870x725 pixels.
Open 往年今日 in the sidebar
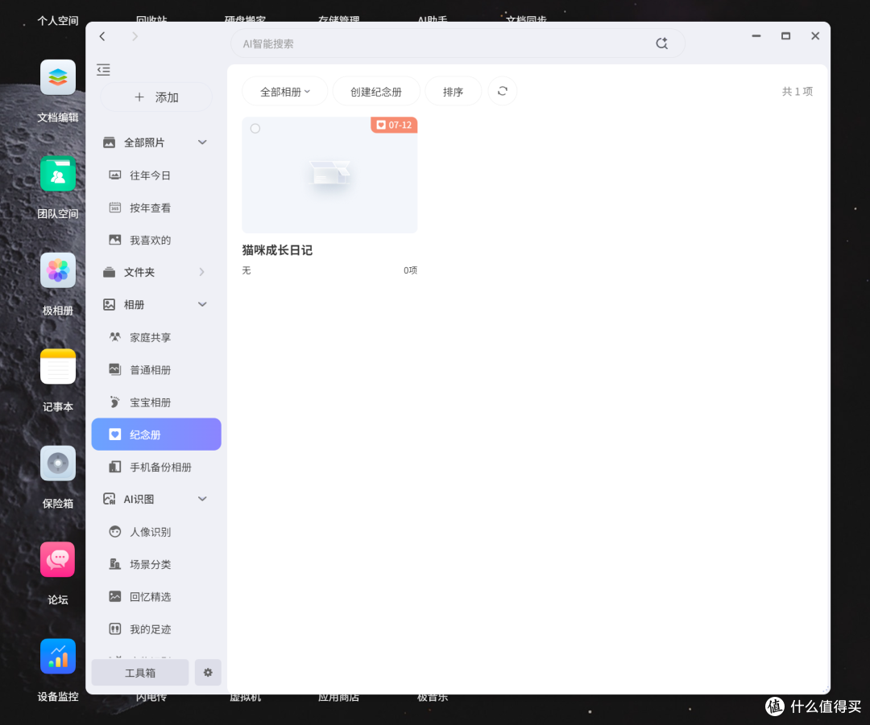click(x=156, y=175)
